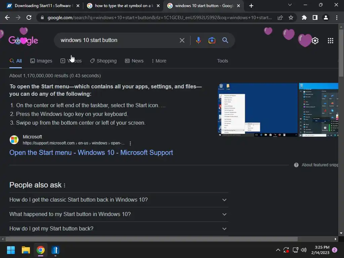344x258 pixels.
Task: Open the Start menu screenshot thumbnail
Action: click(x=318, y=110)
